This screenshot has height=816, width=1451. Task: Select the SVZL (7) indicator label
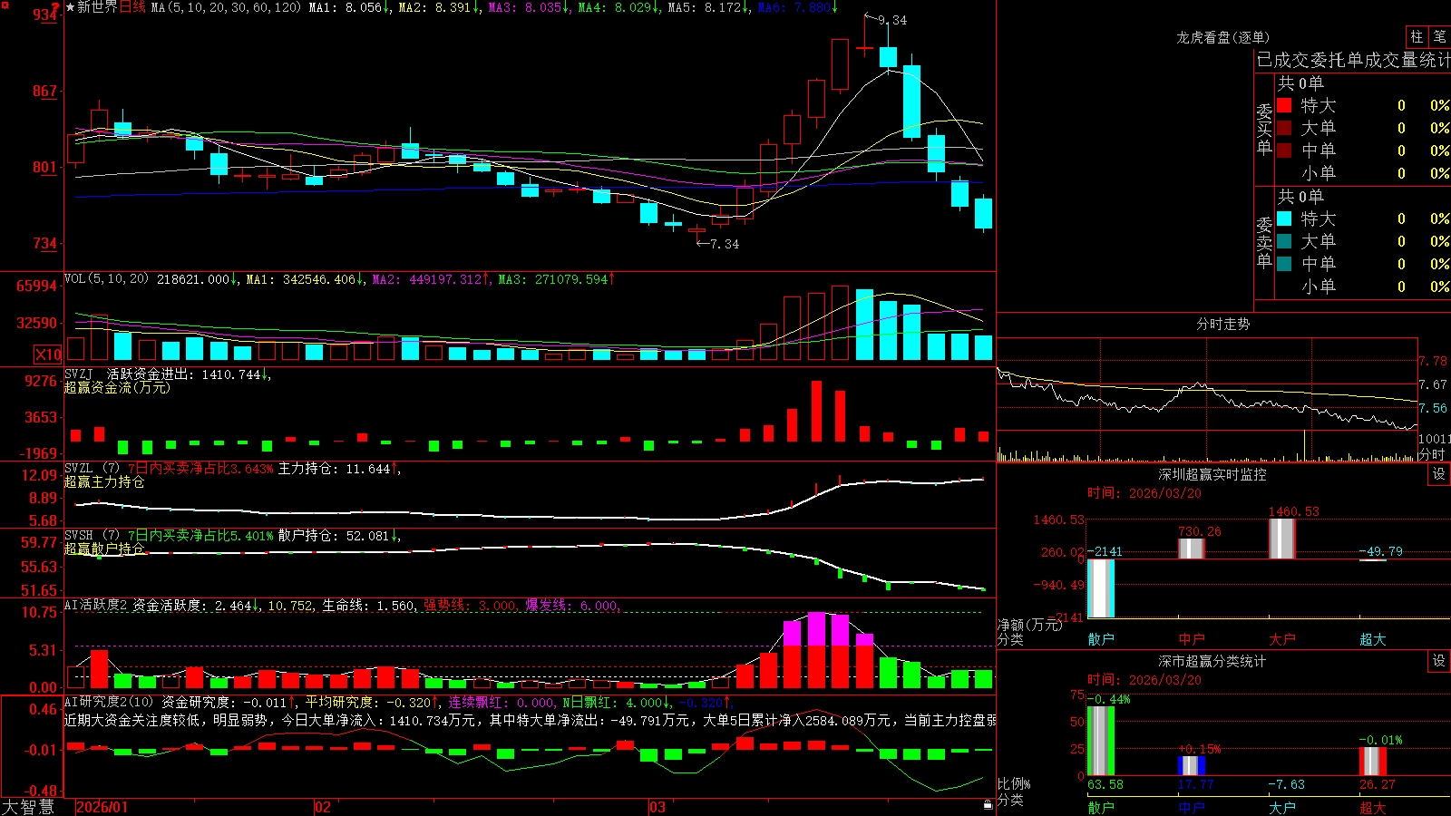click(x=92, y=469)
